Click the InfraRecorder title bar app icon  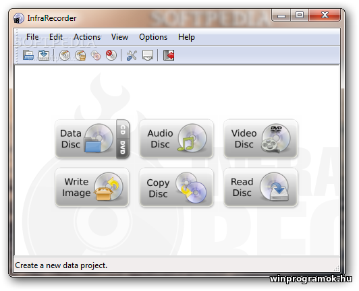tap(18, 18)
